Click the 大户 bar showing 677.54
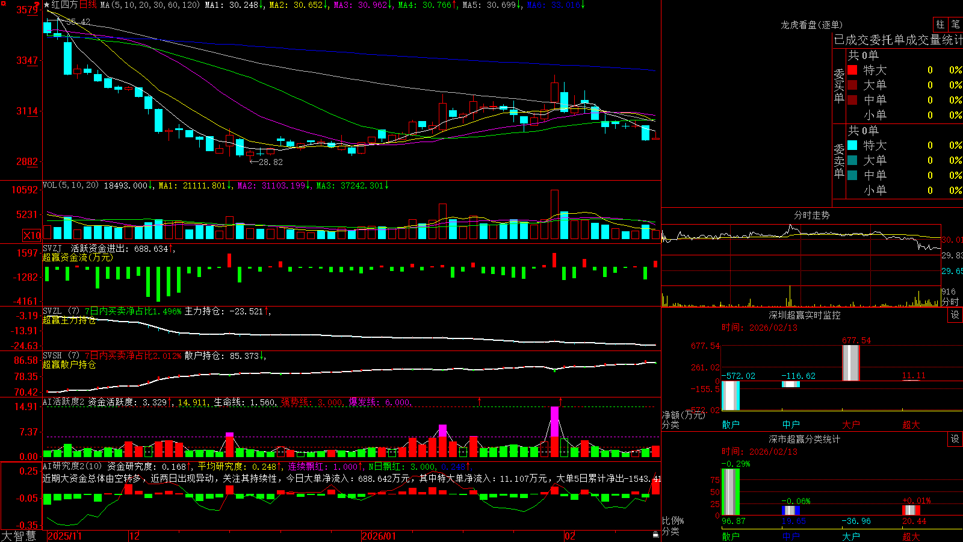Viewport: 963px width, 542px height. [x=851, y=363]
